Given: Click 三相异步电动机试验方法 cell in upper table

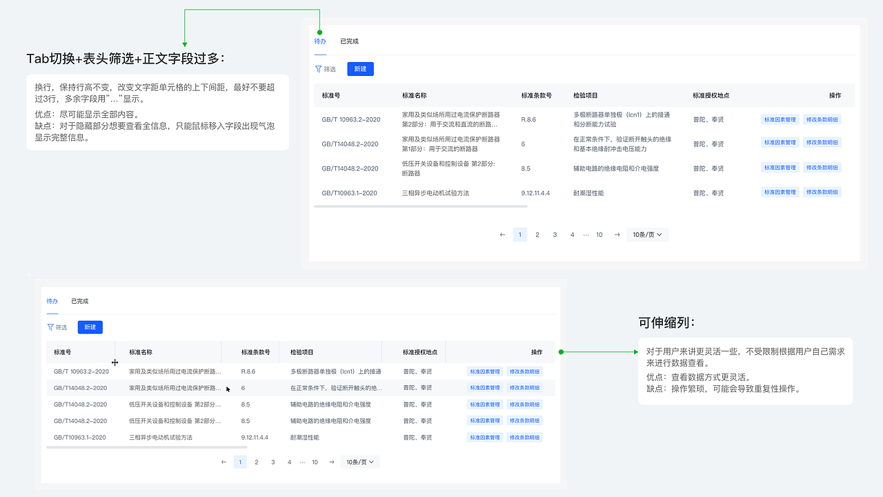Looking at the screenshot, I should pos(435,193).
